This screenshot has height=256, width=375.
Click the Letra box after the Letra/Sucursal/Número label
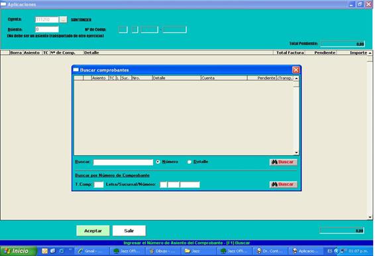click(164, 184)
